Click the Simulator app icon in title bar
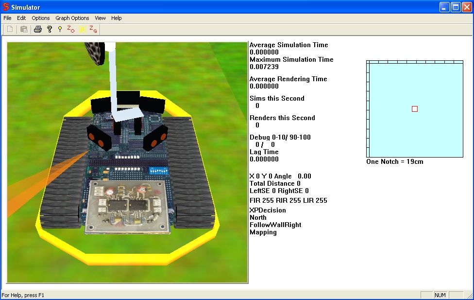 (x=6, y=7)
